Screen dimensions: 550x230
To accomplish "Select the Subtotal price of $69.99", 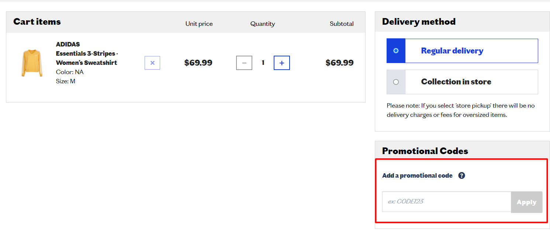I will point(339,63).
